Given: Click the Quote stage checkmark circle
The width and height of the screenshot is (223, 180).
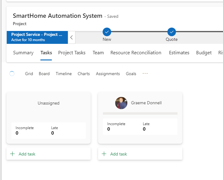Looking at the screenshot, I should pyautogui.click(x=172, y=32).
